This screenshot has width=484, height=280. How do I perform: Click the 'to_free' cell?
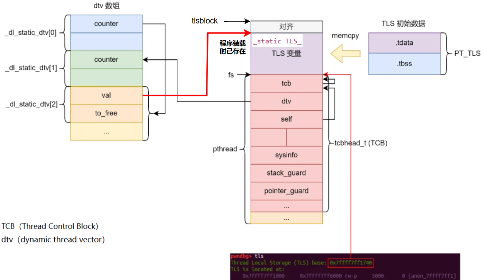pos(106,113)
